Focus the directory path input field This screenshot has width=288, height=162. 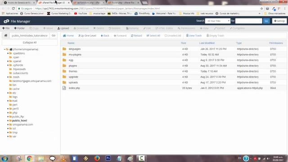coord(30,36)
